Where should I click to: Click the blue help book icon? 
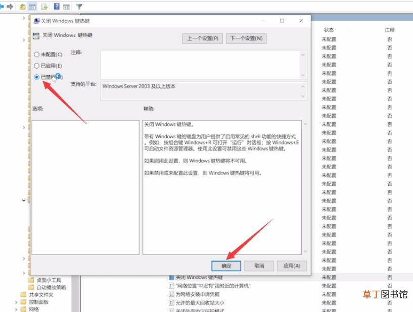57,7
